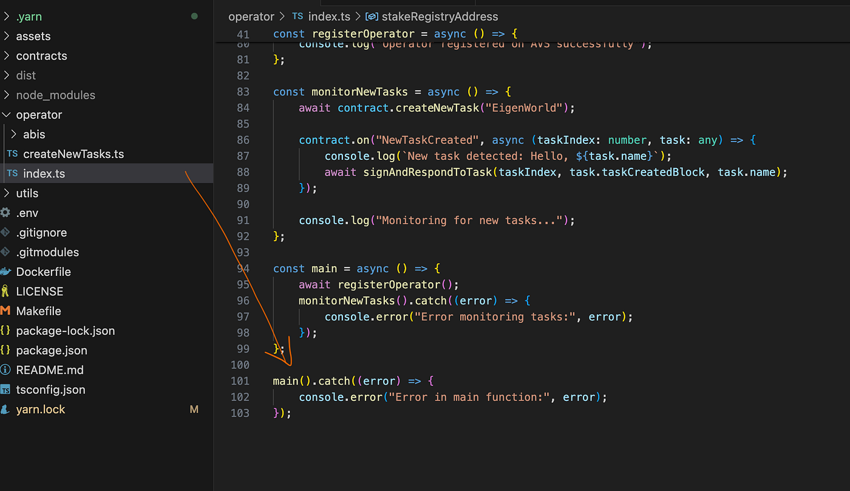Expand the contracts folder
This screenshot has width=850, height=491.
(7, 56)
